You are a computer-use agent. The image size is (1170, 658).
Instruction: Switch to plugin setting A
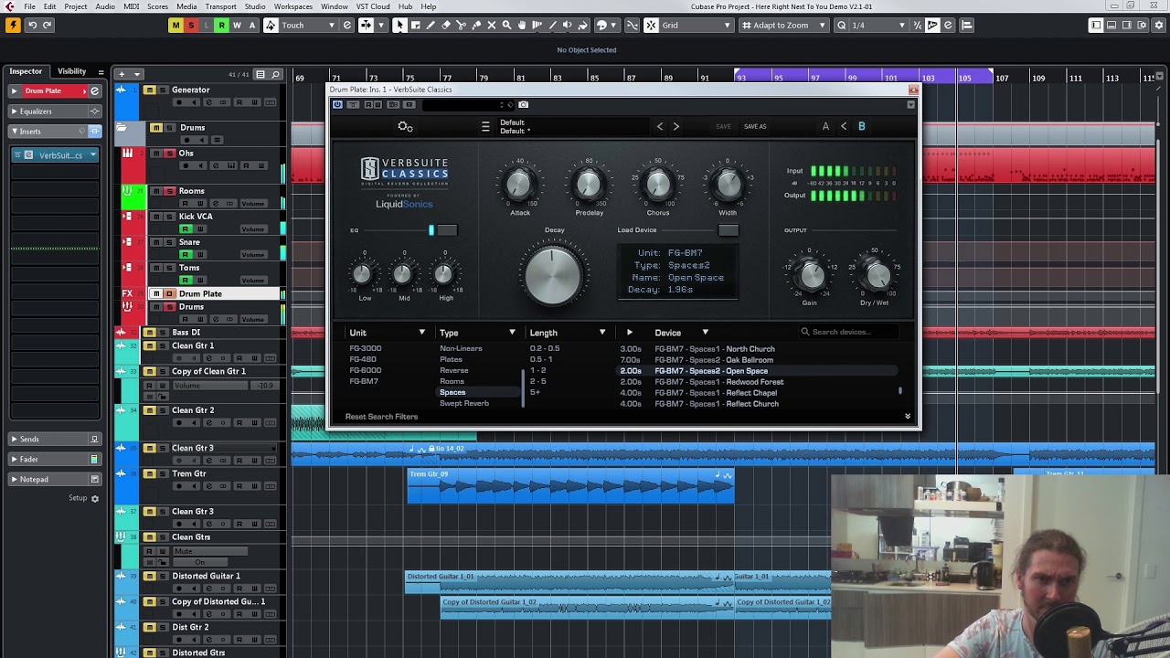825,127
